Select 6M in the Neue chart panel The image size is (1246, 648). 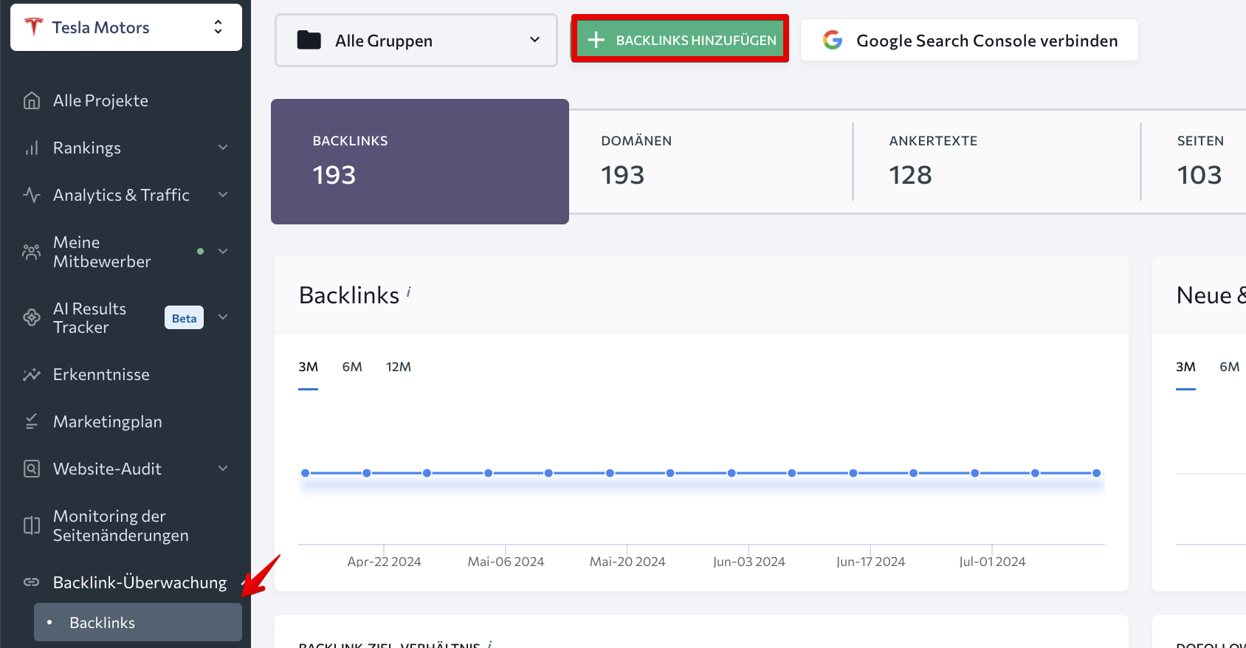point(1230,367)
